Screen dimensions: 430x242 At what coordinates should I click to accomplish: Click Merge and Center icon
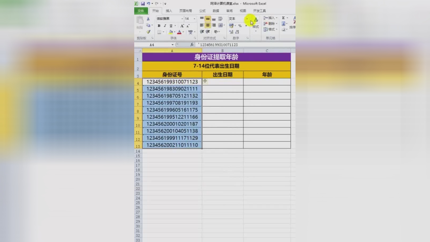(x=220, y=25)
